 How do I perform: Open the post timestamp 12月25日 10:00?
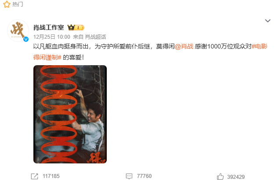click(x=52, y=37)
